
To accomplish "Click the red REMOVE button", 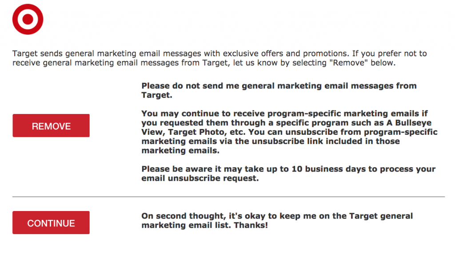I will (x=51, y=125).
